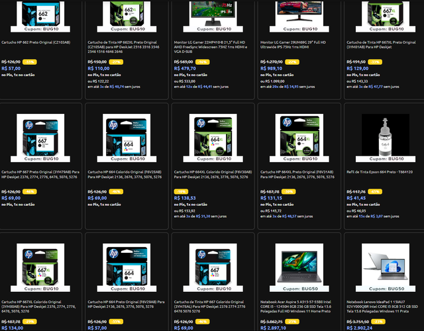Open the HP 667XL Colorido cartridge image
The width and height of the screenshot is (424, 331).
tap(40, 267)
